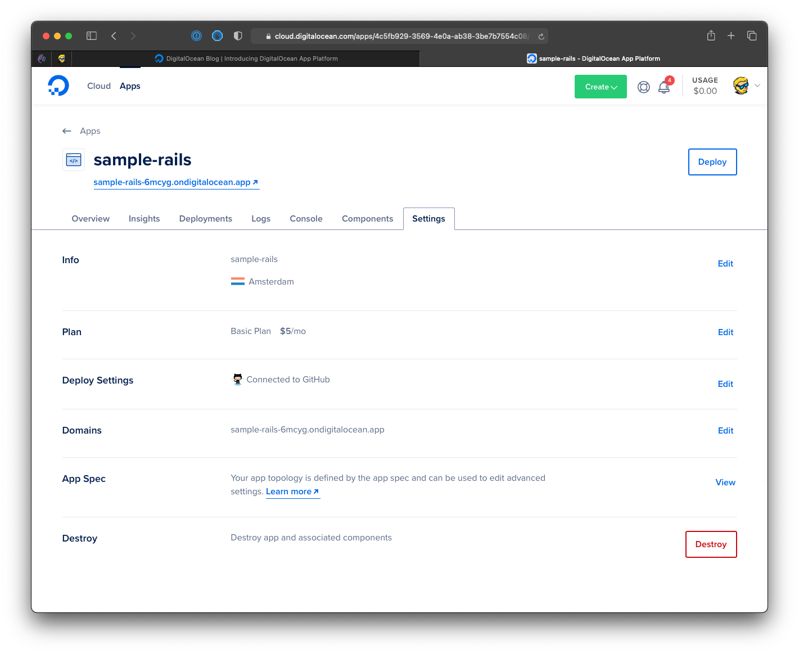Viewport: 799px width, 654px height.
Task: Open the notifications bell
Action: click(664, 87)
